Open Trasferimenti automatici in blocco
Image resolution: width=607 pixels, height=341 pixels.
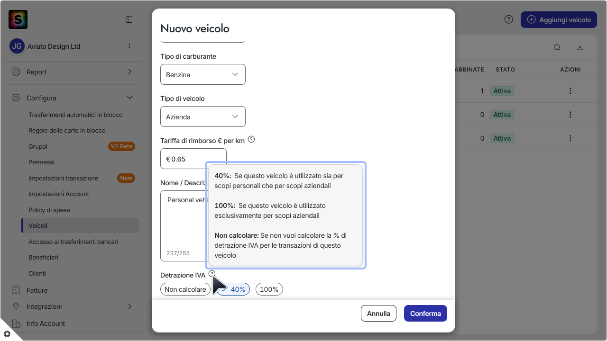pos(75,115)
